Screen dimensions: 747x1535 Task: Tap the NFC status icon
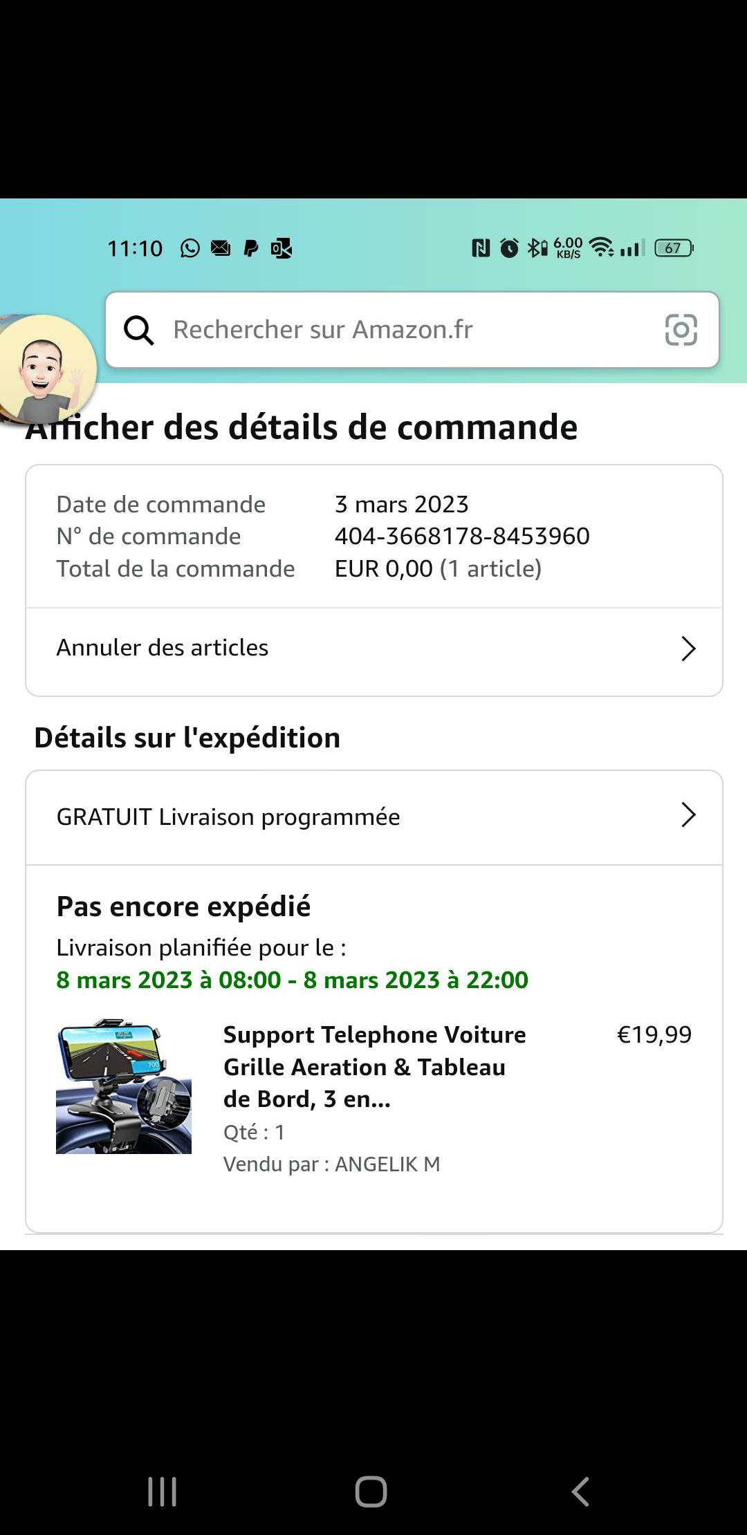481,248
